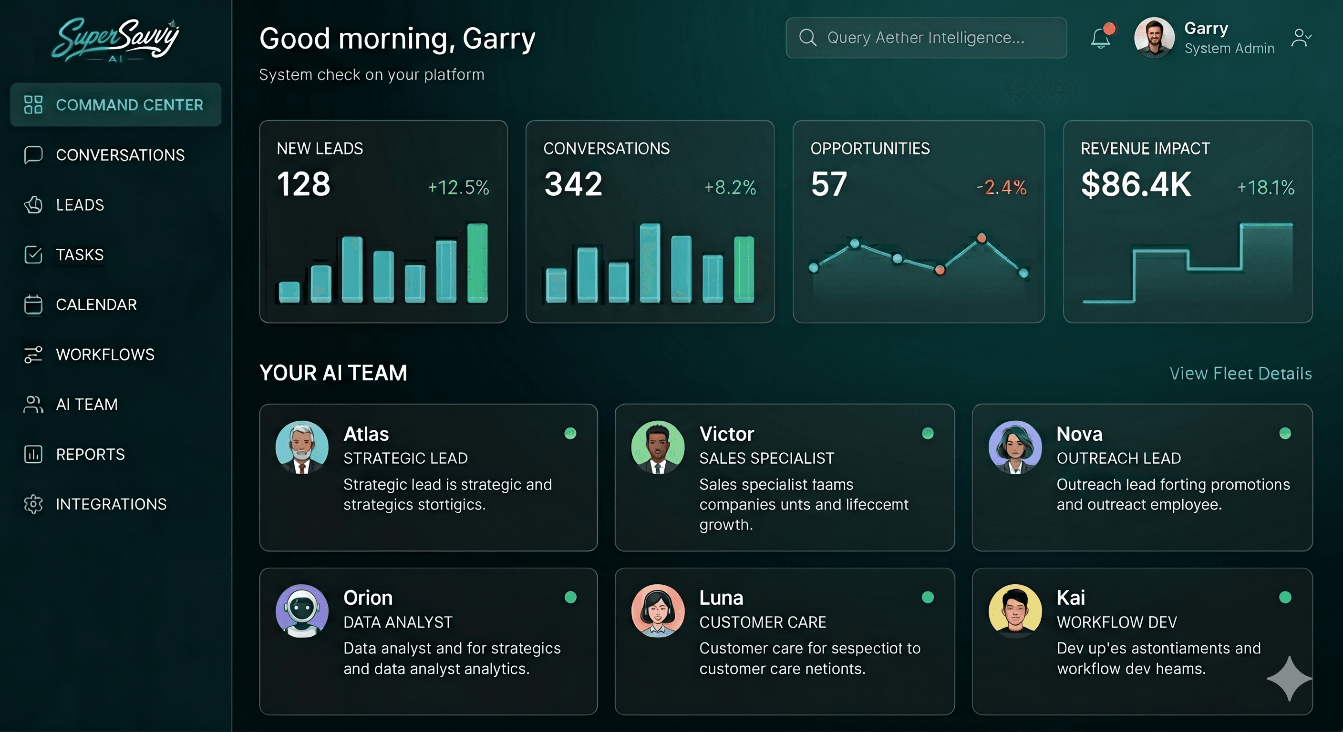
Task: Click the AI Team people icon
Action: (x=33, y=404)
